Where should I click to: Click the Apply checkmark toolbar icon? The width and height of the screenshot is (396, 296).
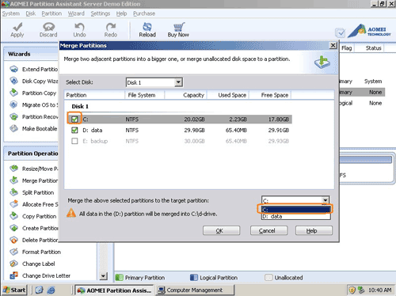point(17,27)
